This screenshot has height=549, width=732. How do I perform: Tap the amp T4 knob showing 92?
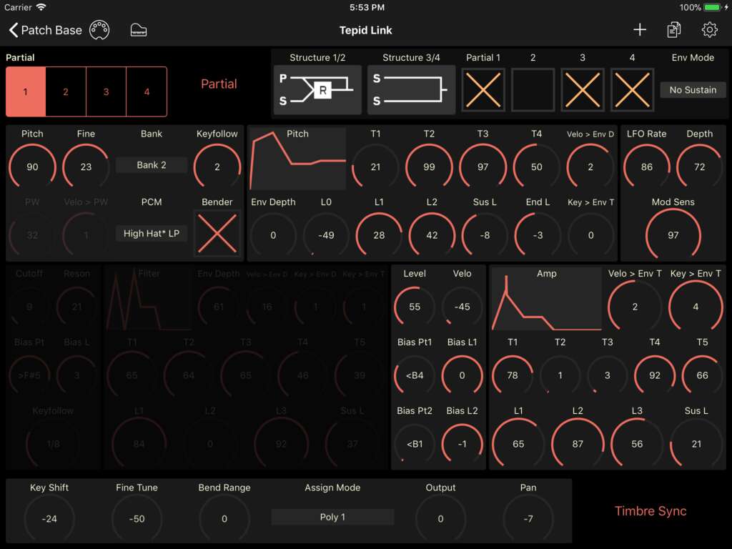655,375
